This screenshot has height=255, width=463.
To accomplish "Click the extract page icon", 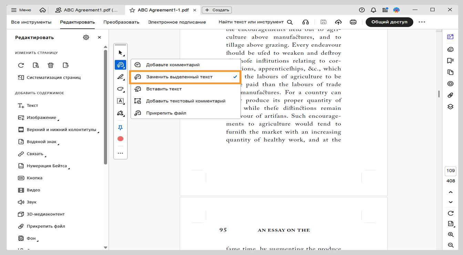I will pos(36,65).
